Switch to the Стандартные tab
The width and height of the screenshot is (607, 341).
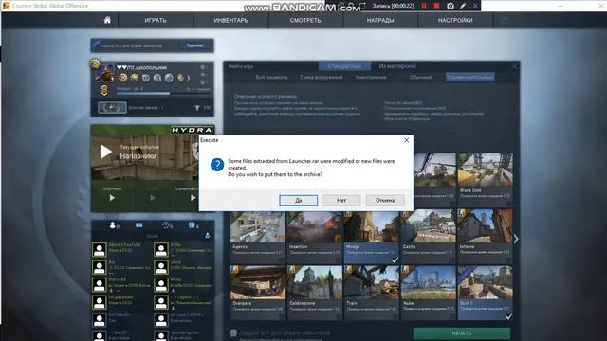(344, 66)
